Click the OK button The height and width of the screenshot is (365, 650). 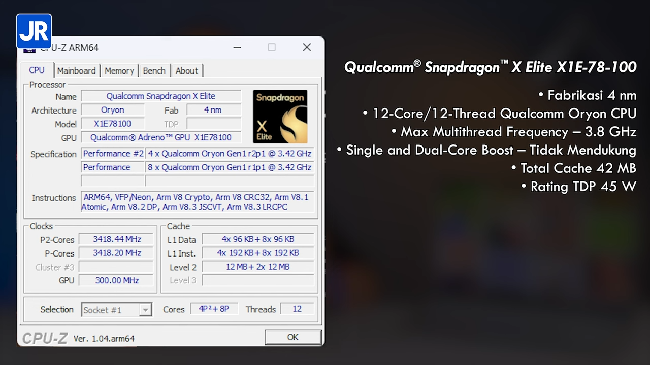click(293, 337)
